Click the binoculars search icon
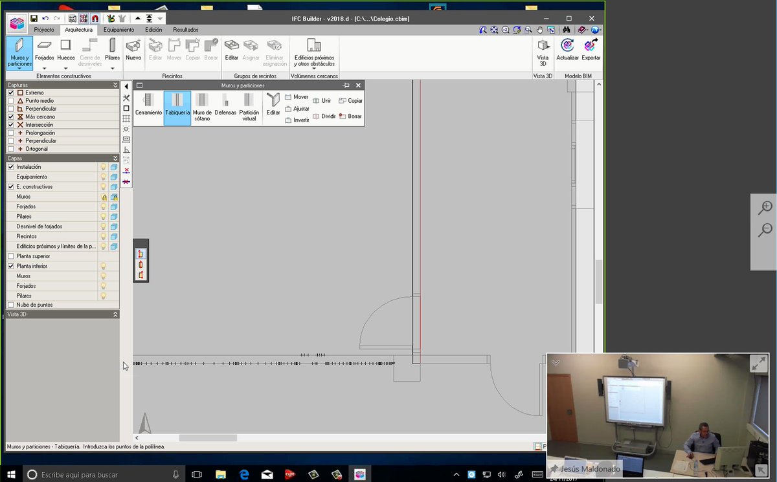Image resolution: width=777 pixels, height=482 pixels. coord(565,30)
